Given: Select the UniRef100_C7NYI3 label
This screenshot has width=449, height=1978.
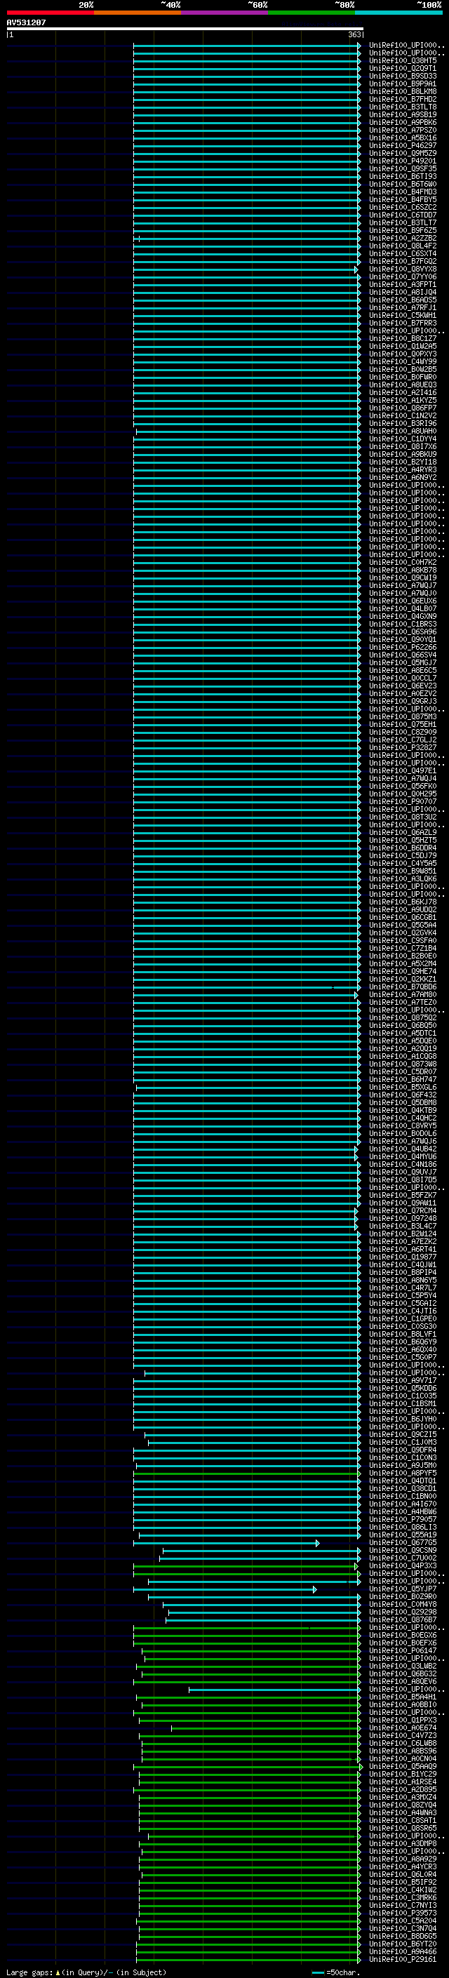Looking at the screenshot, I should (x=403, y=1906).
